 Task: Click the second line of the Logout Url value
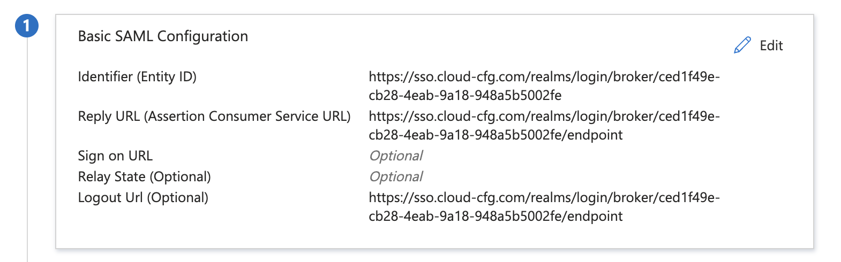(495, 217)
